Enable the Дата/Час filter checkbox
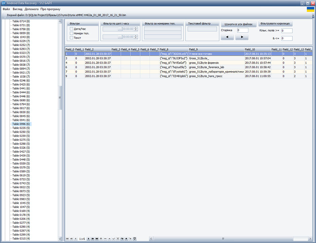Image resolution: width=316 pixels, height=243 pixels. [x=71, y=29]
